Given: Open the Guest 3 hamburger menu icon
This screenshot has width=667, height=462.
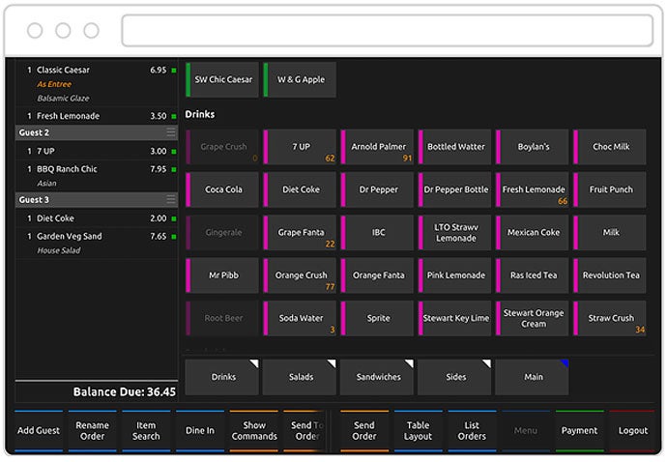Looking at the screenshot, I should coord(171,200).
